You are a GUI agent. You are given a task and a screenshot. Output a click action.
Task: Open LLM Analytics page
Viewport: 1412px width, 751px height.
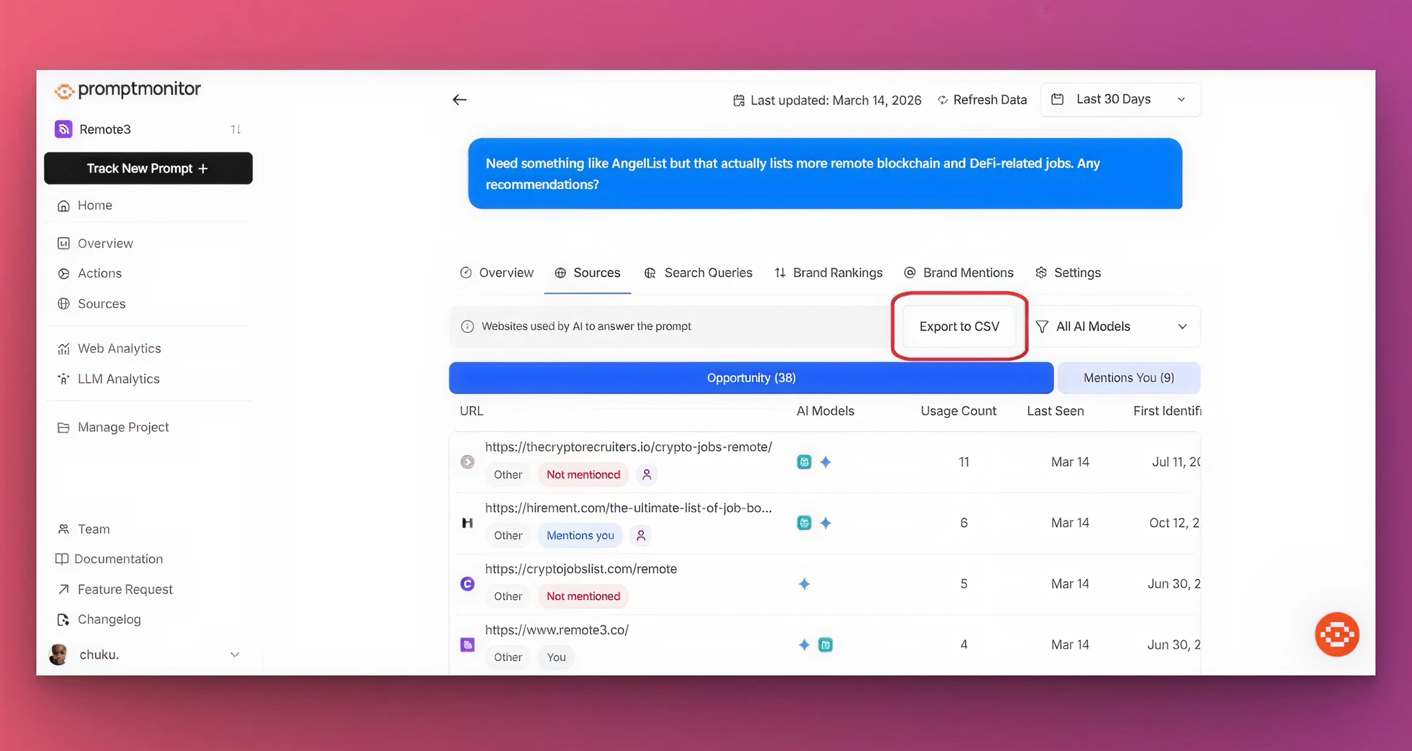[109, 379]
